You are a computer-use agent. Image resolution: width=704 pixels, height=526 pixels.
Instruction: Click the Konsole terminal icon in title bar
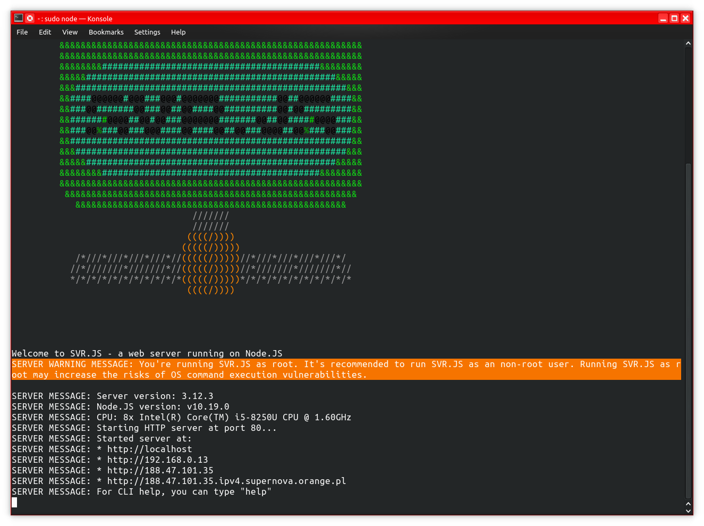tap(19, 18)
